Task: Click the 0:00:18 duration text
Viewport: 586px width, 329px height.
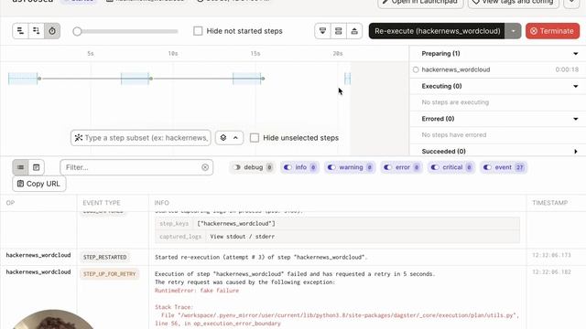Action: pyautogui.click(x=567, y=69)
